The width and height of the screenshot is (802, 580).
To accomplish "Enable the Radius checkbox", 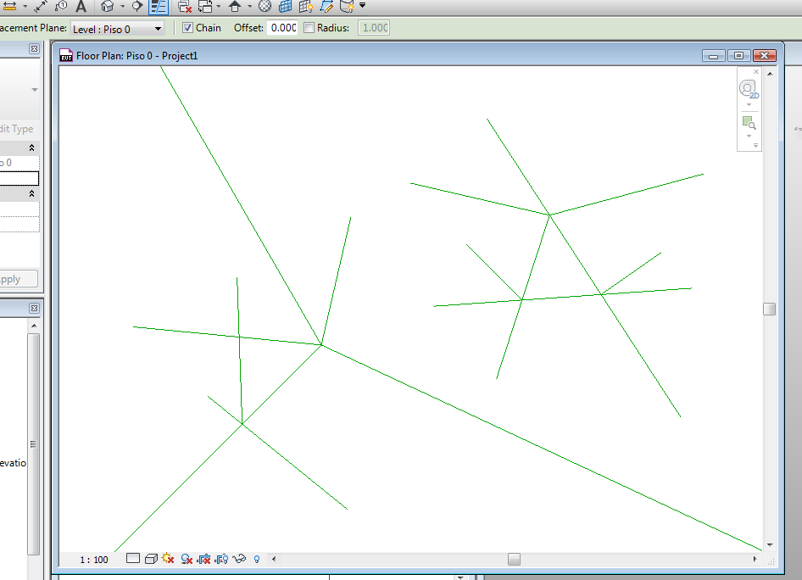I will 309,28.
